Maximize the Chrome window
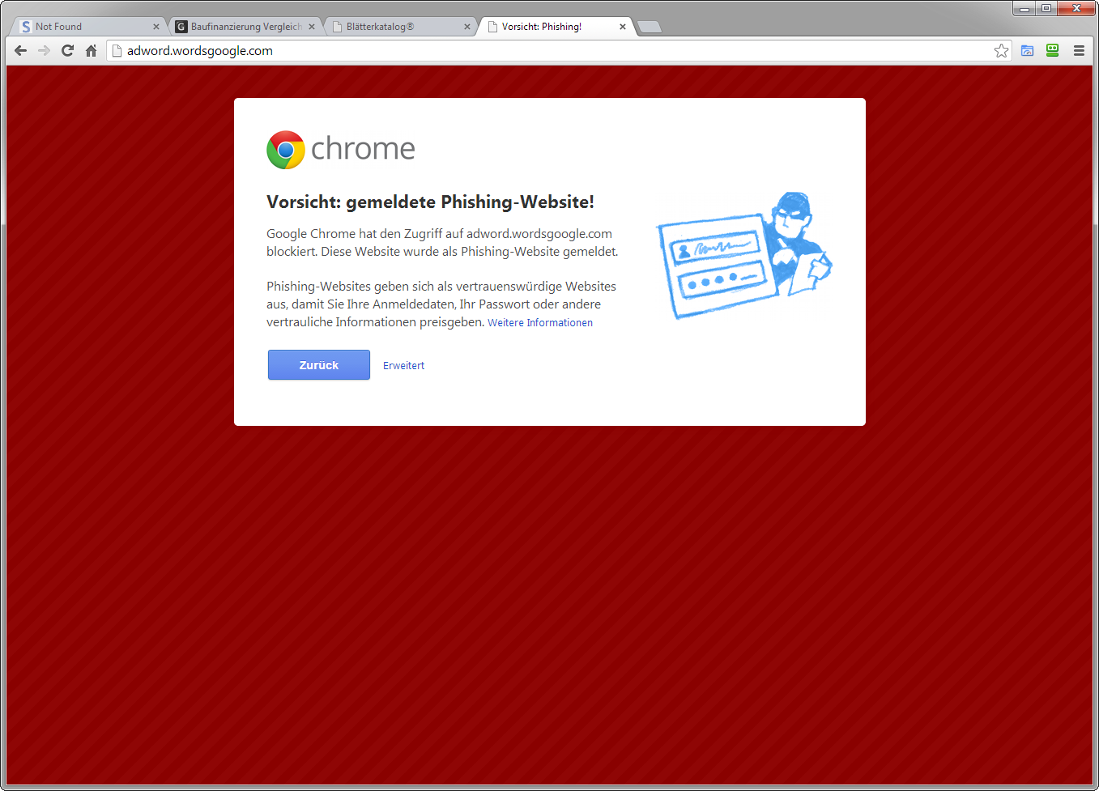Viewport: 1099px width, 791px height. 1046,9
